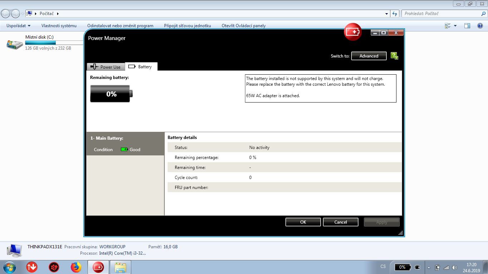
Task: Click the remaining battery 0% graphic
Action: click(111, 94)
